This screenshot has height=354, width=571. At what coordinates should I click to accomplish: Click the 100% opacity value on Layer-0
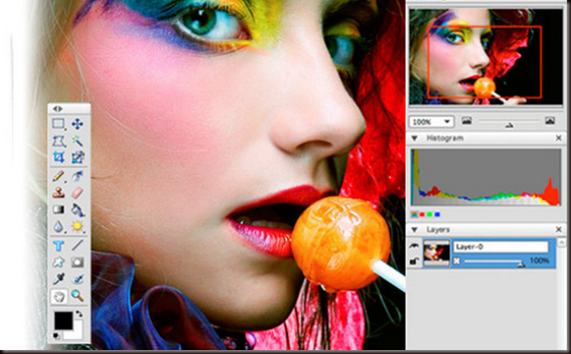540,261
